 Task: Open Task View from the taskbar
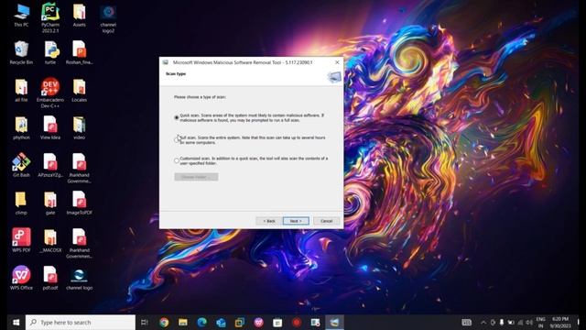145,322
